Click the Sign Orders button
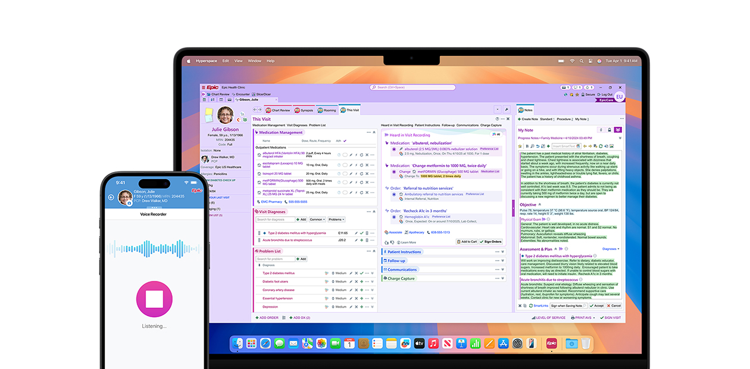 [490, 242]
